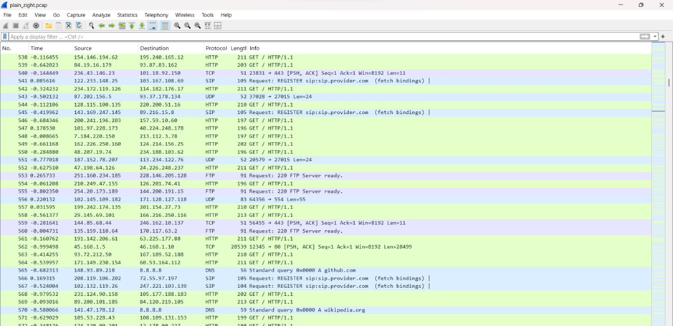
Task: Open the capture options gear icon
Action: point(36,26)
